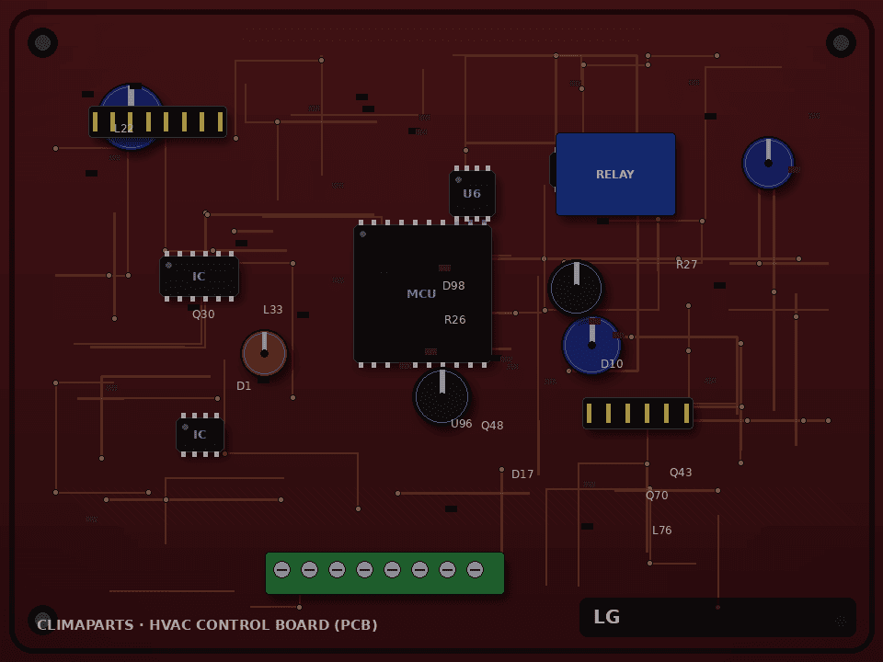Viewport: 883px width, 662px height.
Task: Click the green screw terminal block
Action: point(384,573)
